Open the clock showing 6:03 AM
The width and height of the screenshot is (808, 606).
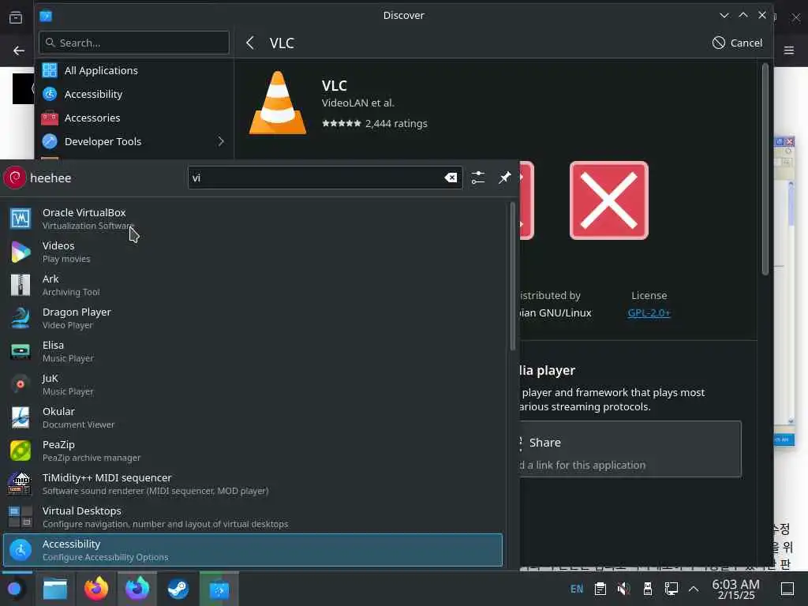click(736, 589)
